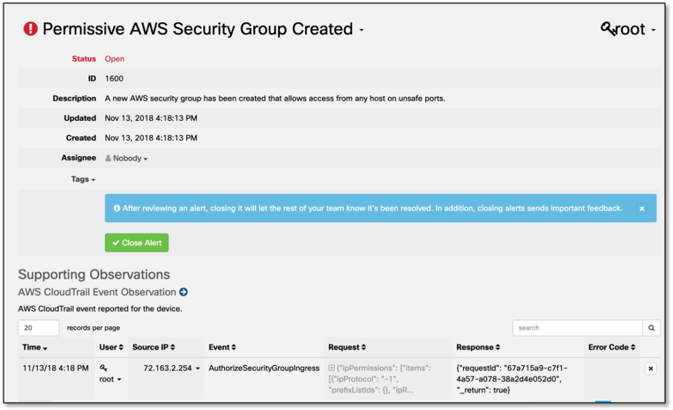The width and height of the screenshot is (673, 410).
Task: Dismiss the blue info banner
Action: point(642,208)
